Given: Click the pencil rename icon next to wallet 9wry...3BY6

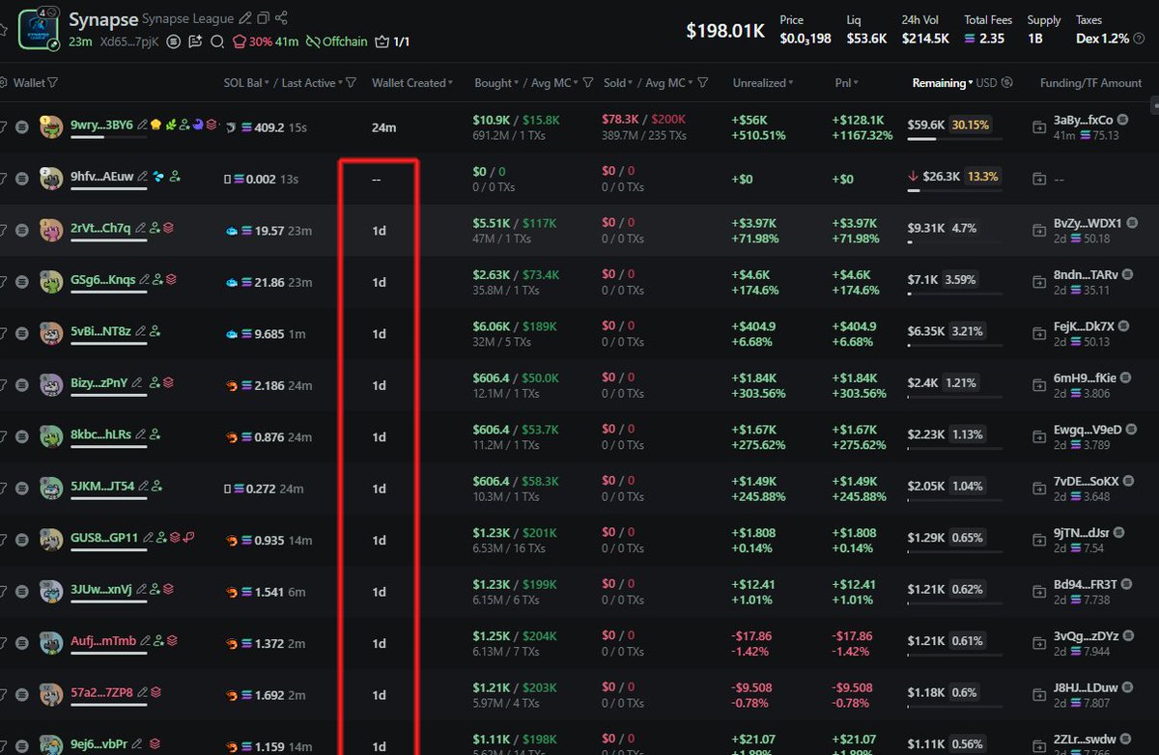Looking at the screenshot, I should 143,125.
